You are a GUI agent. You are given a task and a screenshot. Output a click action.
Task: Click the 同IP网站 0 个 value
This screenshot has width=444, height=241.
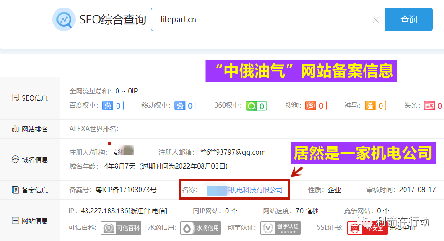(231, 211)
